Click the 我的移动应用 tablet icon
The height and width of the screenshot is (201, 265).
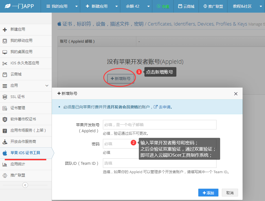coord(5,41)
